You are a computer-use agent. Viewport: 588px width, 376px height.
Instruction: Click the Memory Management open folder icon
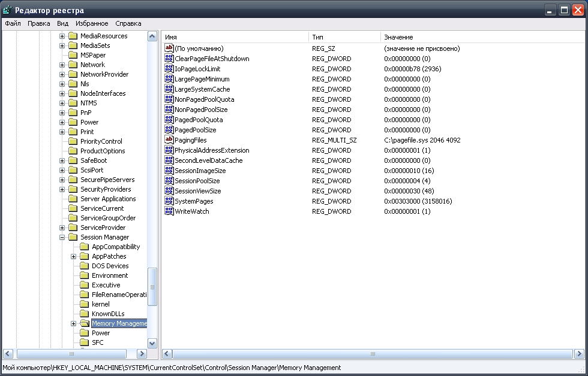click(x=84, y=324)
